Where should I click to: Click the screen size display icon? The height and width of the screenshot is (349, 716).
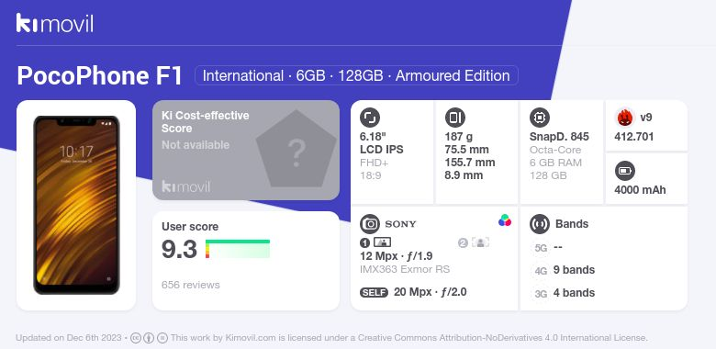pos(370,118)
